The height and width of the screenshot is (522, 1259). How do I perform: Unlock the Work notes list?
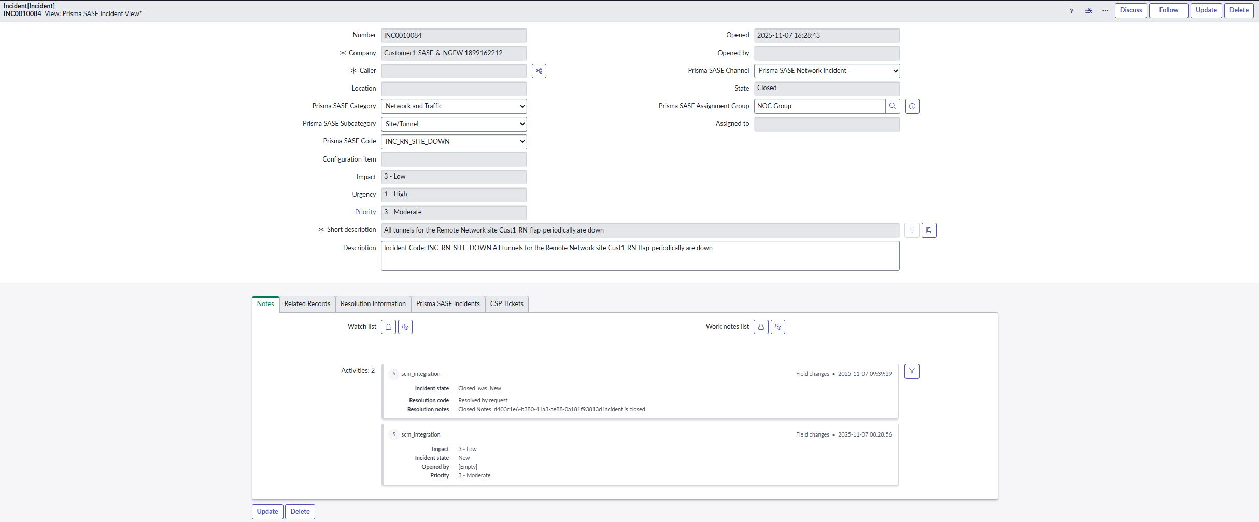[x=761, y=327]
